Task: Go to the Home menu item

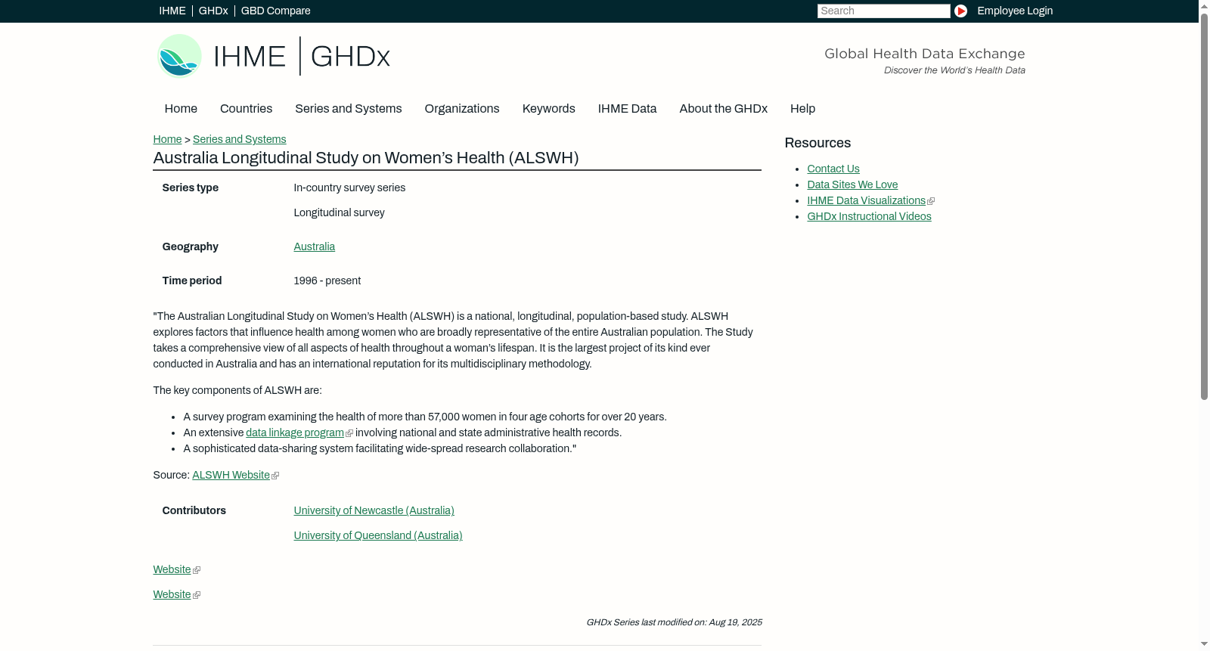Action: pyautogui.click(x=181, y=109)
